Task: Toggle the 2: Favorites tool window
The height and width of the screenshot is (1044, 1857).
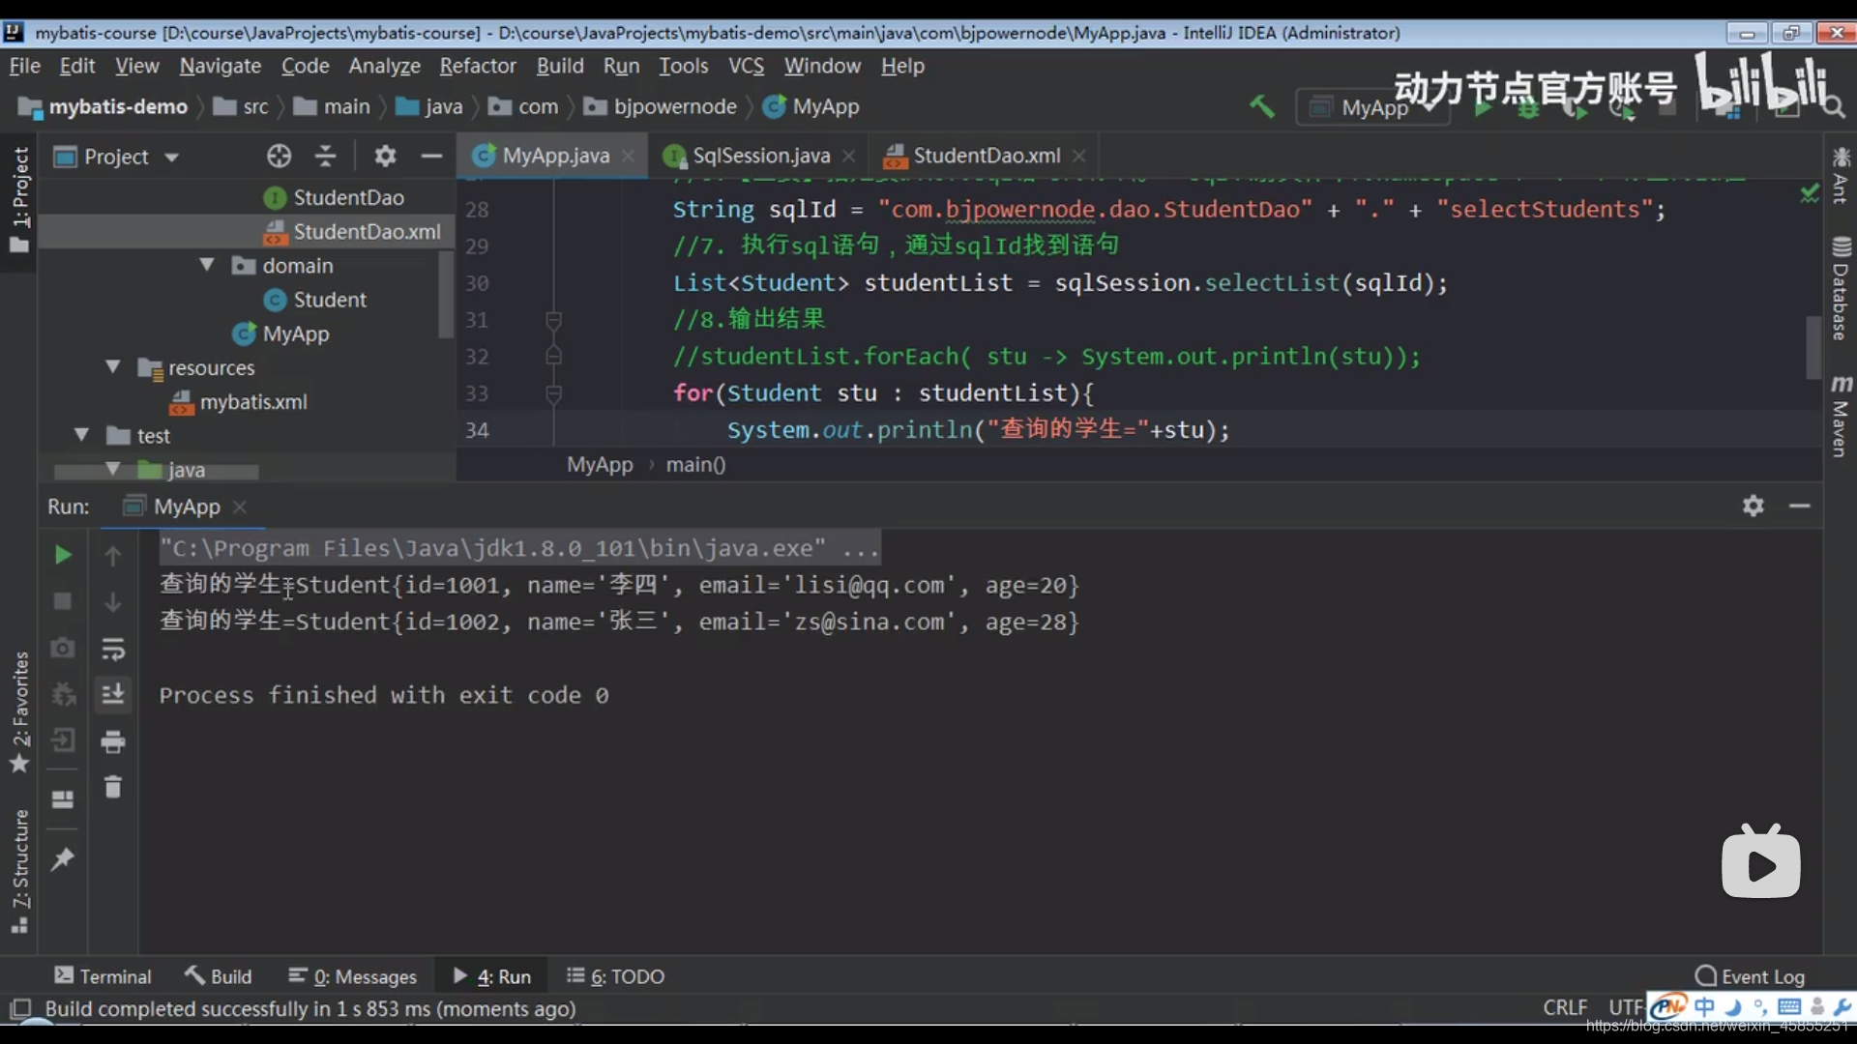Action: click(19, 712)
